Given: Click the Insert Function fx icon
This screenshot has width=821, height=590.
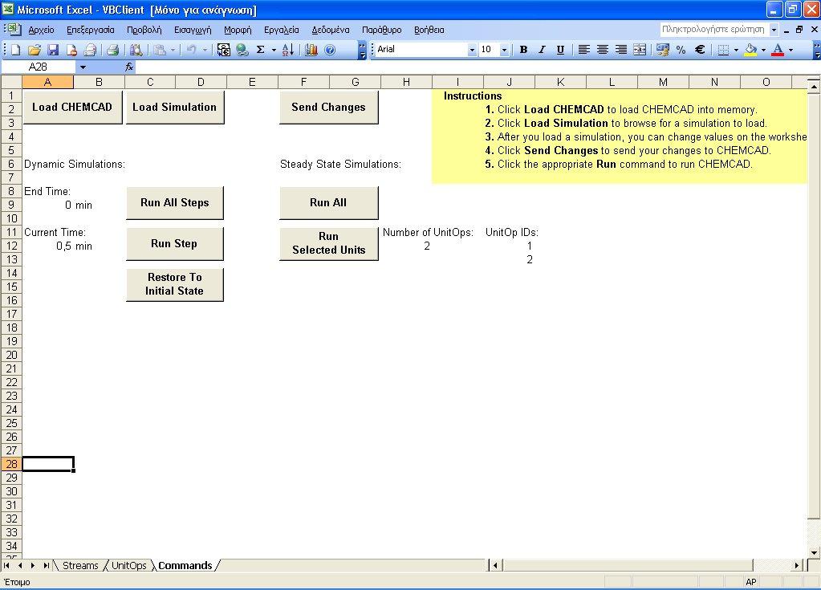Looking at the screenshot, I should pyautogui.click(x=129, y=67).
